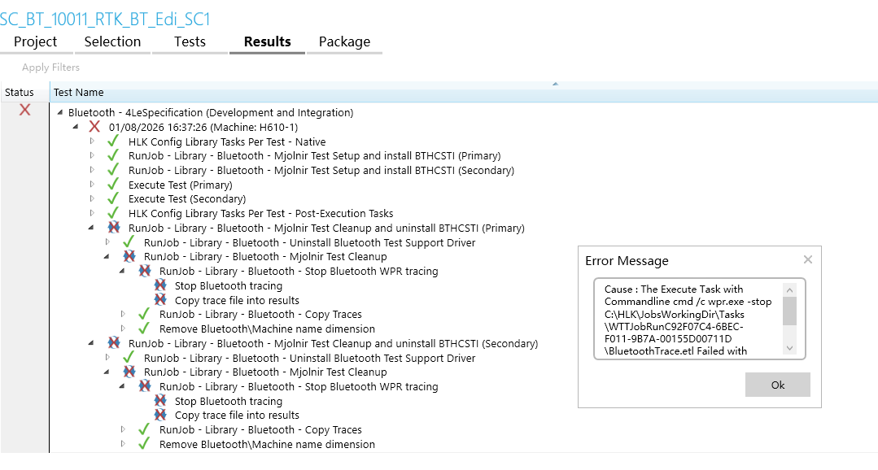Viewport: 878px width, 470px height.
Task: Switch to the Selection tab
Action: coord(112,42)
